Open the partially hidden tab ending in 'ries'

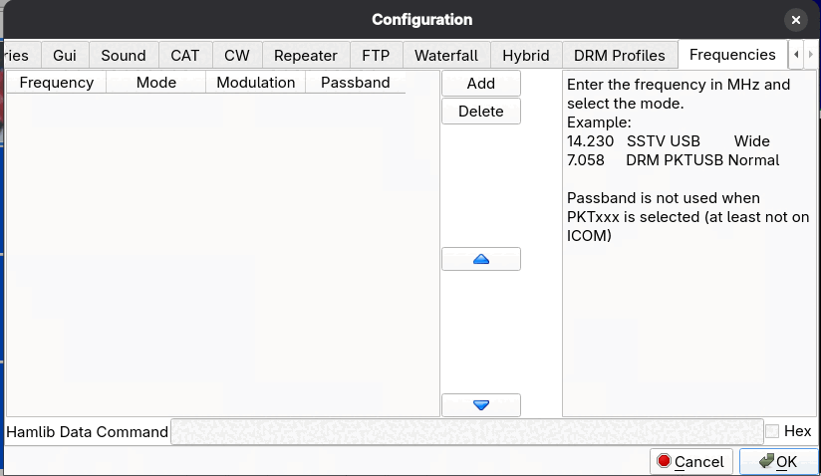point(21,56)
